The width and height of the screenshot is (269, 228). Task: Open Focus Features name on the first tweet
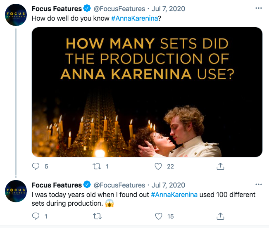[x=56, y=9]
